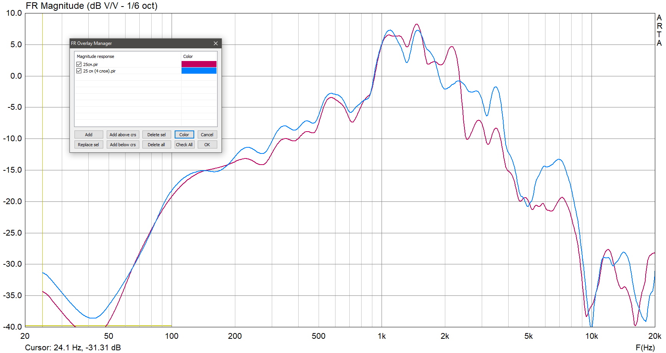Image resolution: width=666 pixels, height=353 pixels.
Task: Click the Check All button
Action: 184,145
